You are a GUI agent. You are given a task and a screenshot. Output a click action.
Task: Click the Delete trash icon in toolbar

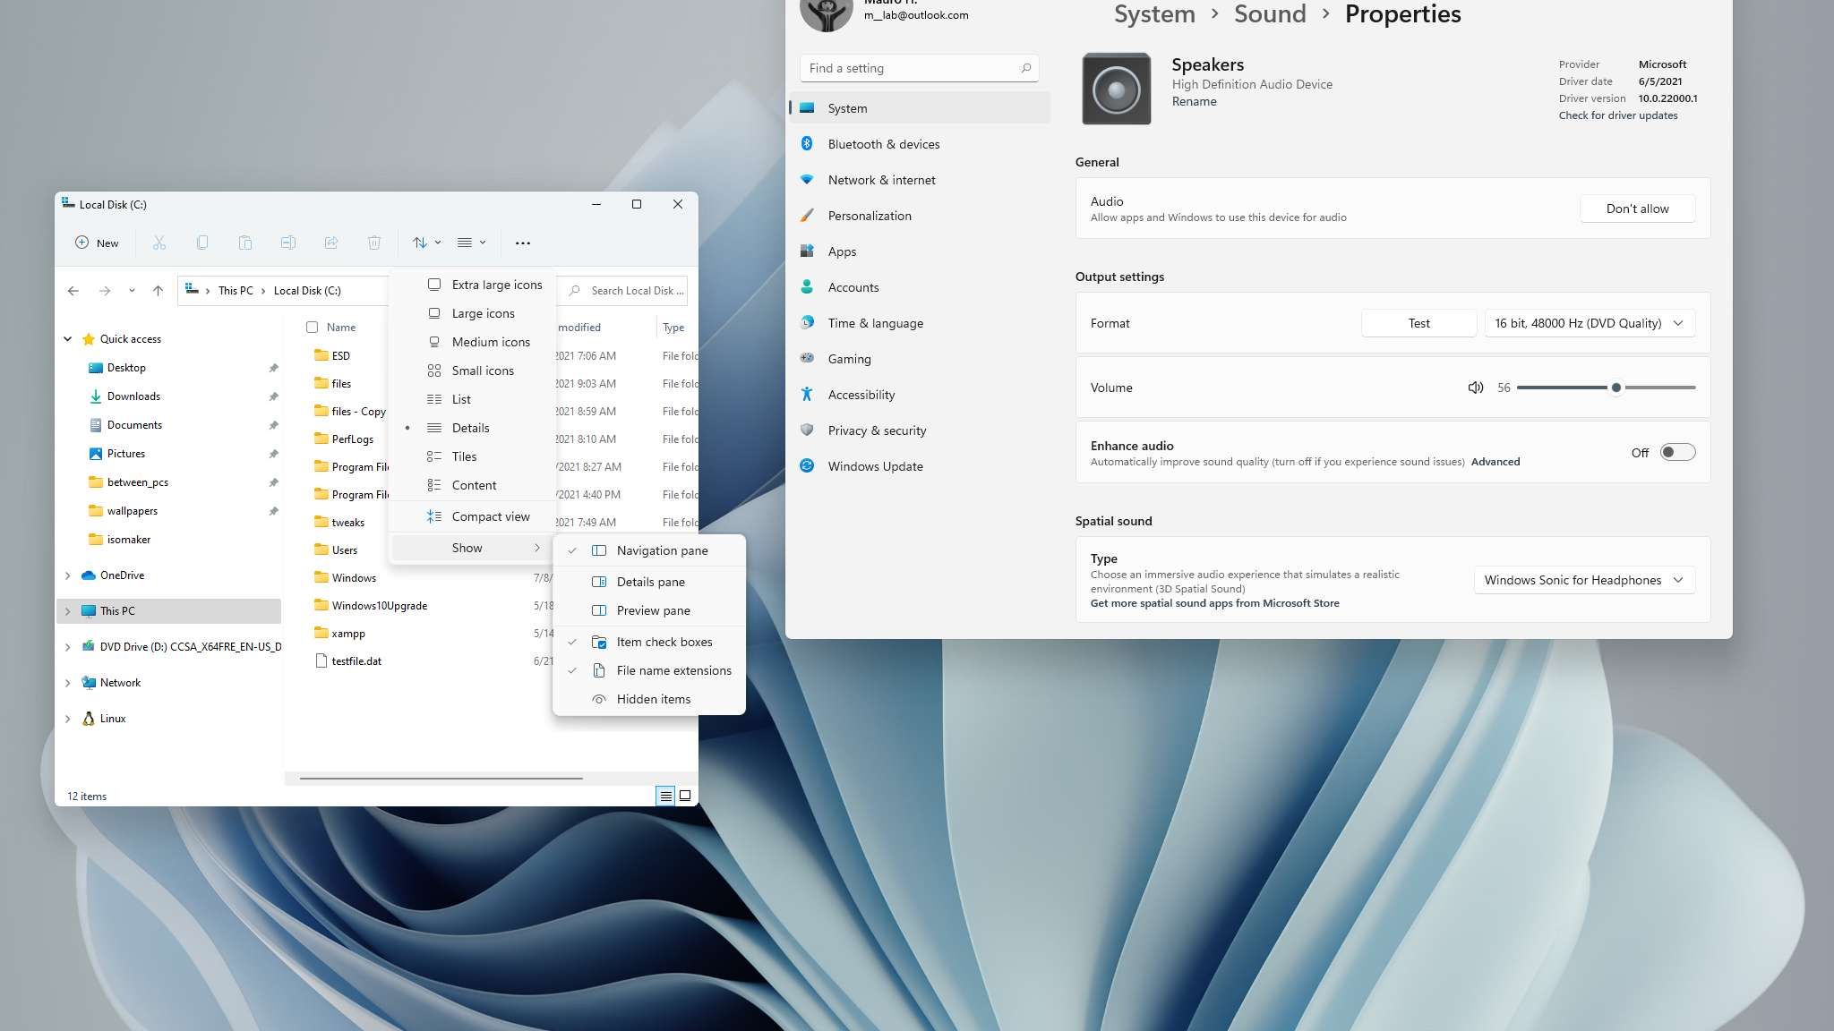(x=374, y=243)
